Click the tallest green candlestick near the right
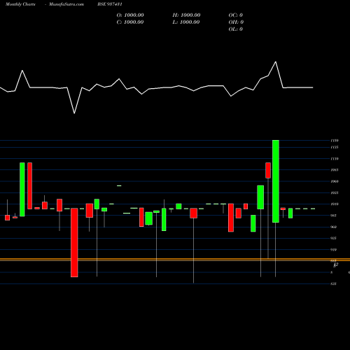350x350 pixels. click(276, 181)
